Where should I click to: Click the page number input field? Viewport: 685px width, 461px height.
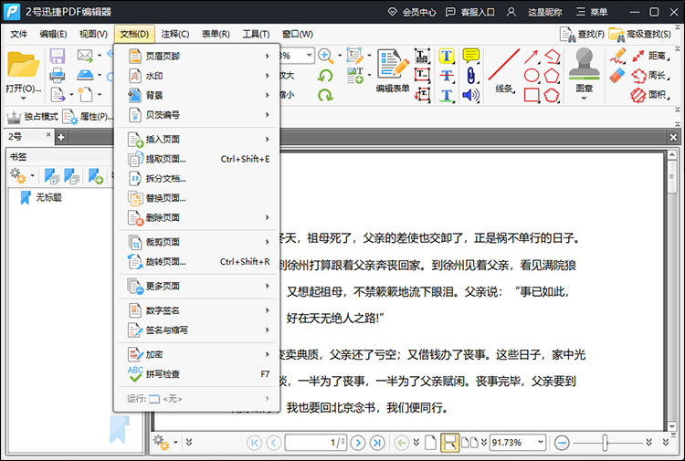click(316, 443)
